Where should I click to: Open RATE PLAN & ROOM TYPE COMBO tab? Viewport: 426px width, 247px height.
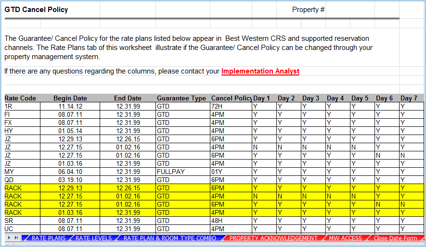click(170, 238)
